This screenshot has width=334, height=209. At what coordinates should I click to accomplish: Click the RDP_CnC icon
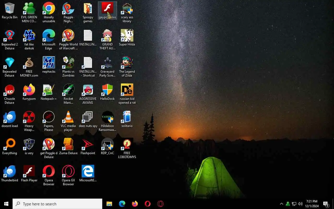click(x=108, y=147)
